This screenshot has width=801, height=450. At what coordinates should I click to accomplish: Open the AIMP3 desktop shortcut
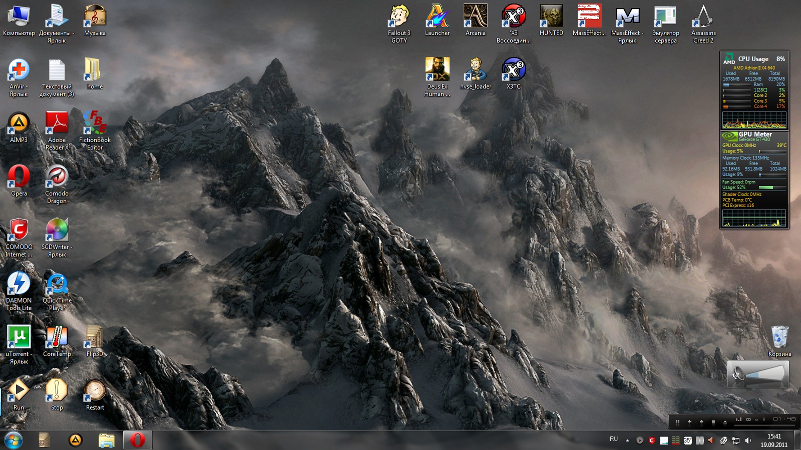19,124
